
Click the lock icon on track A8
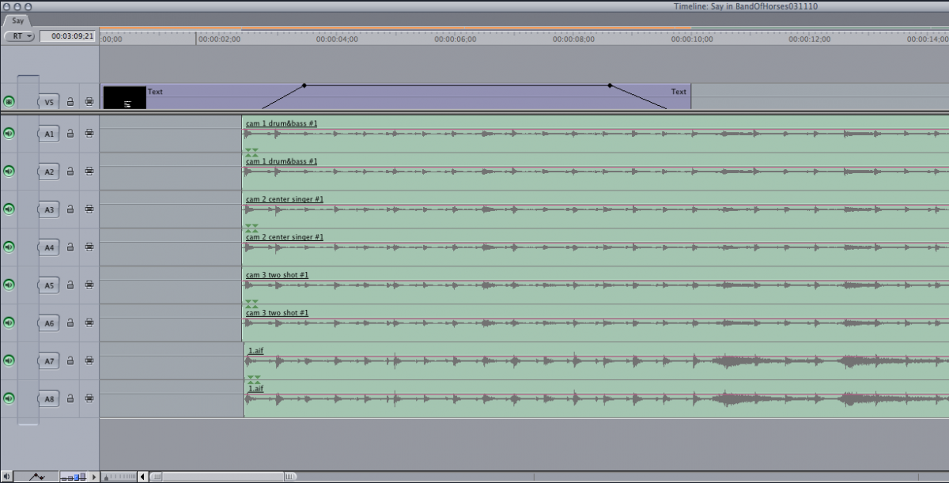tap(70, 399)
